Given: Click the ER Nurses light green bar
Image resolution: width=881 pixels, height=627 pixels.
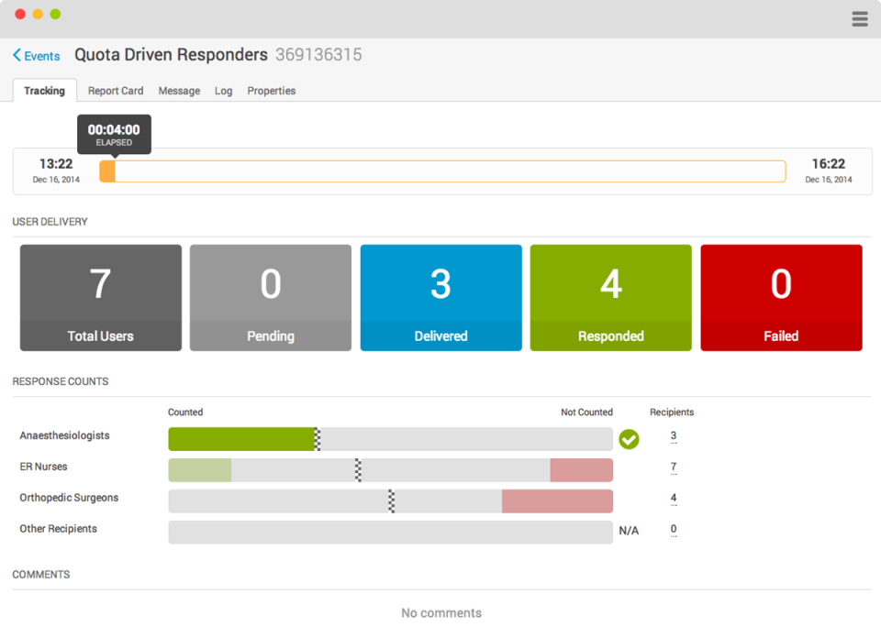Looking at the screenshot, I should click(199, 470).
